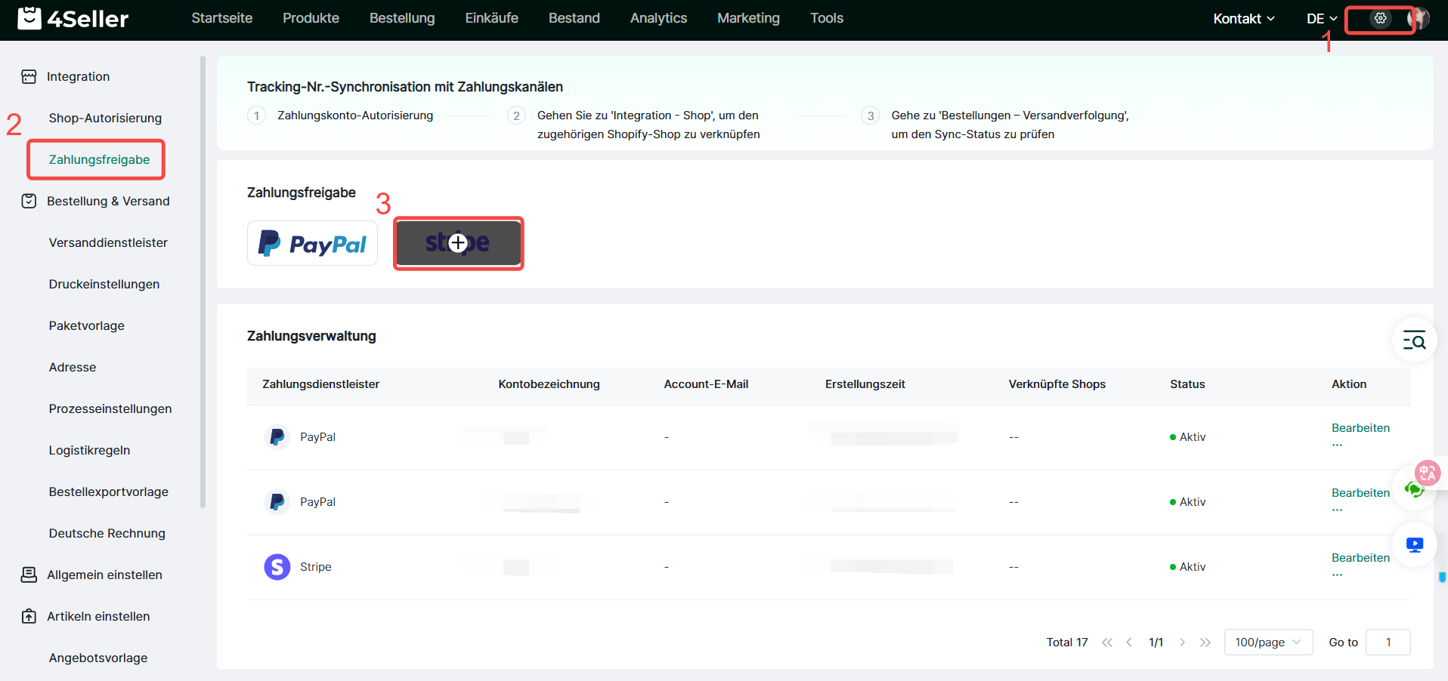The height and width of the screenshot is (681, 1448).
Task: Open the chat support floating icon
Action: pos(1412,490)
